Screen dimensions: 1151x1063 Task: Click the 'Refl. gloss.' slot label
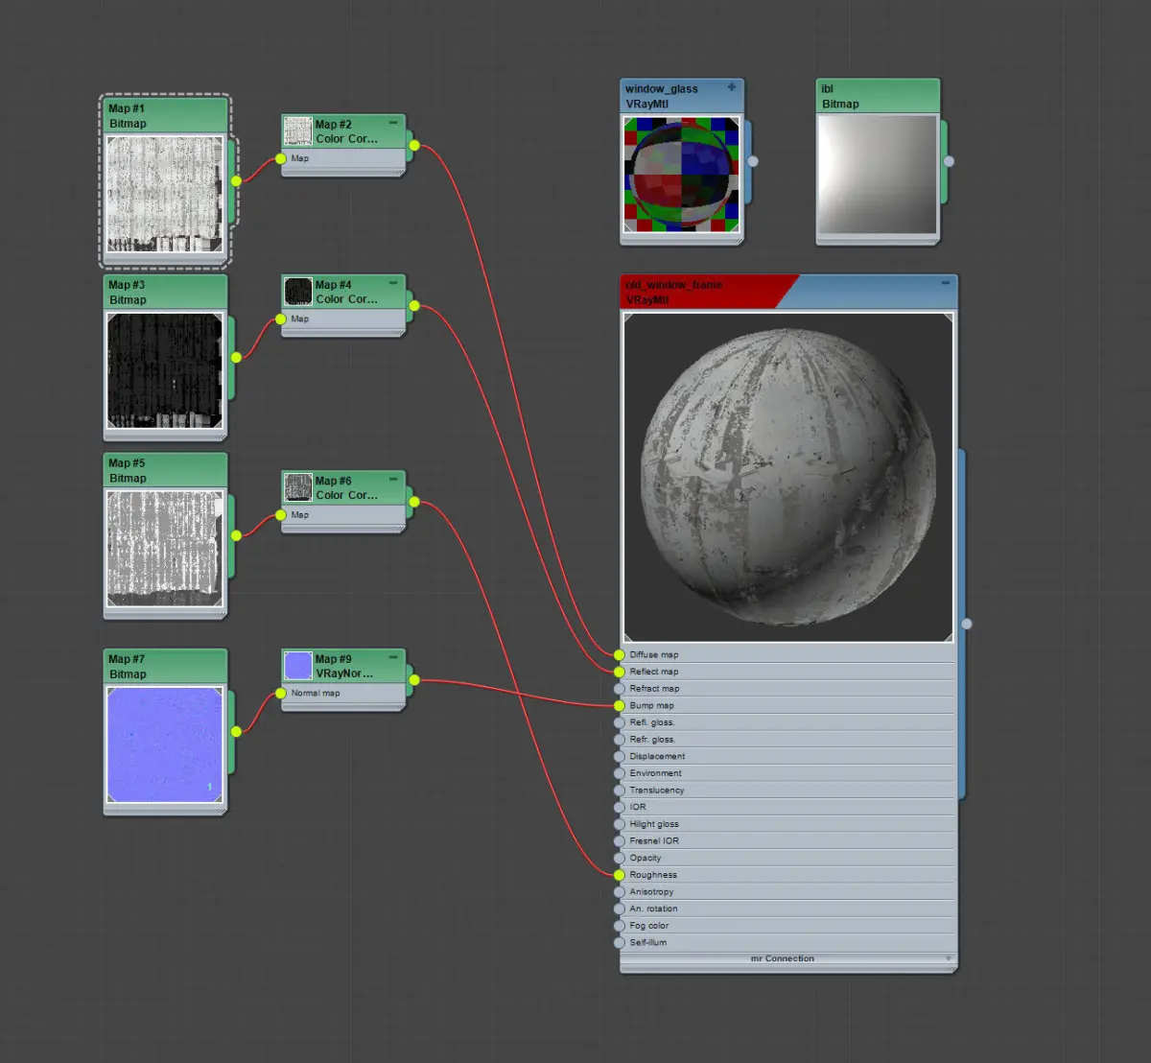point(652,722)
